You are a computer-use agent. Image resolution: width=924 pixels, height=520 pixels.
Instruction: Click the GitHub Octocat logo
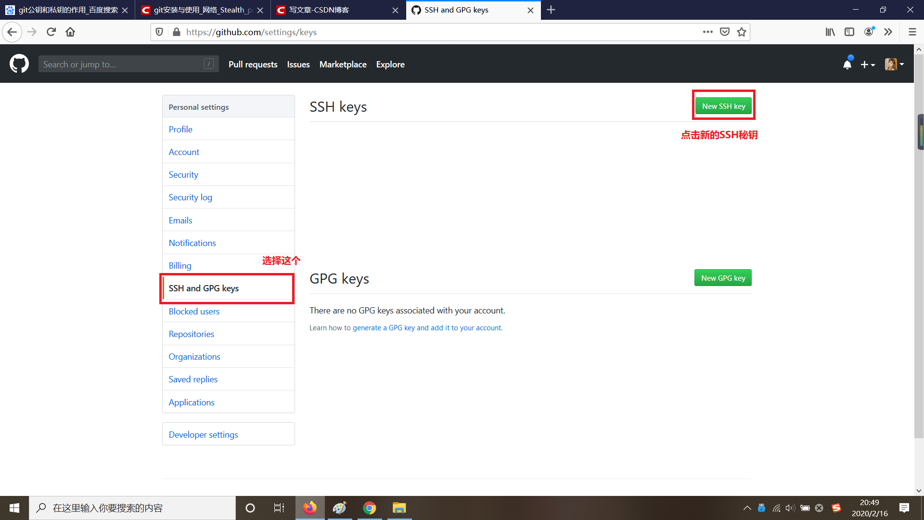19,64
